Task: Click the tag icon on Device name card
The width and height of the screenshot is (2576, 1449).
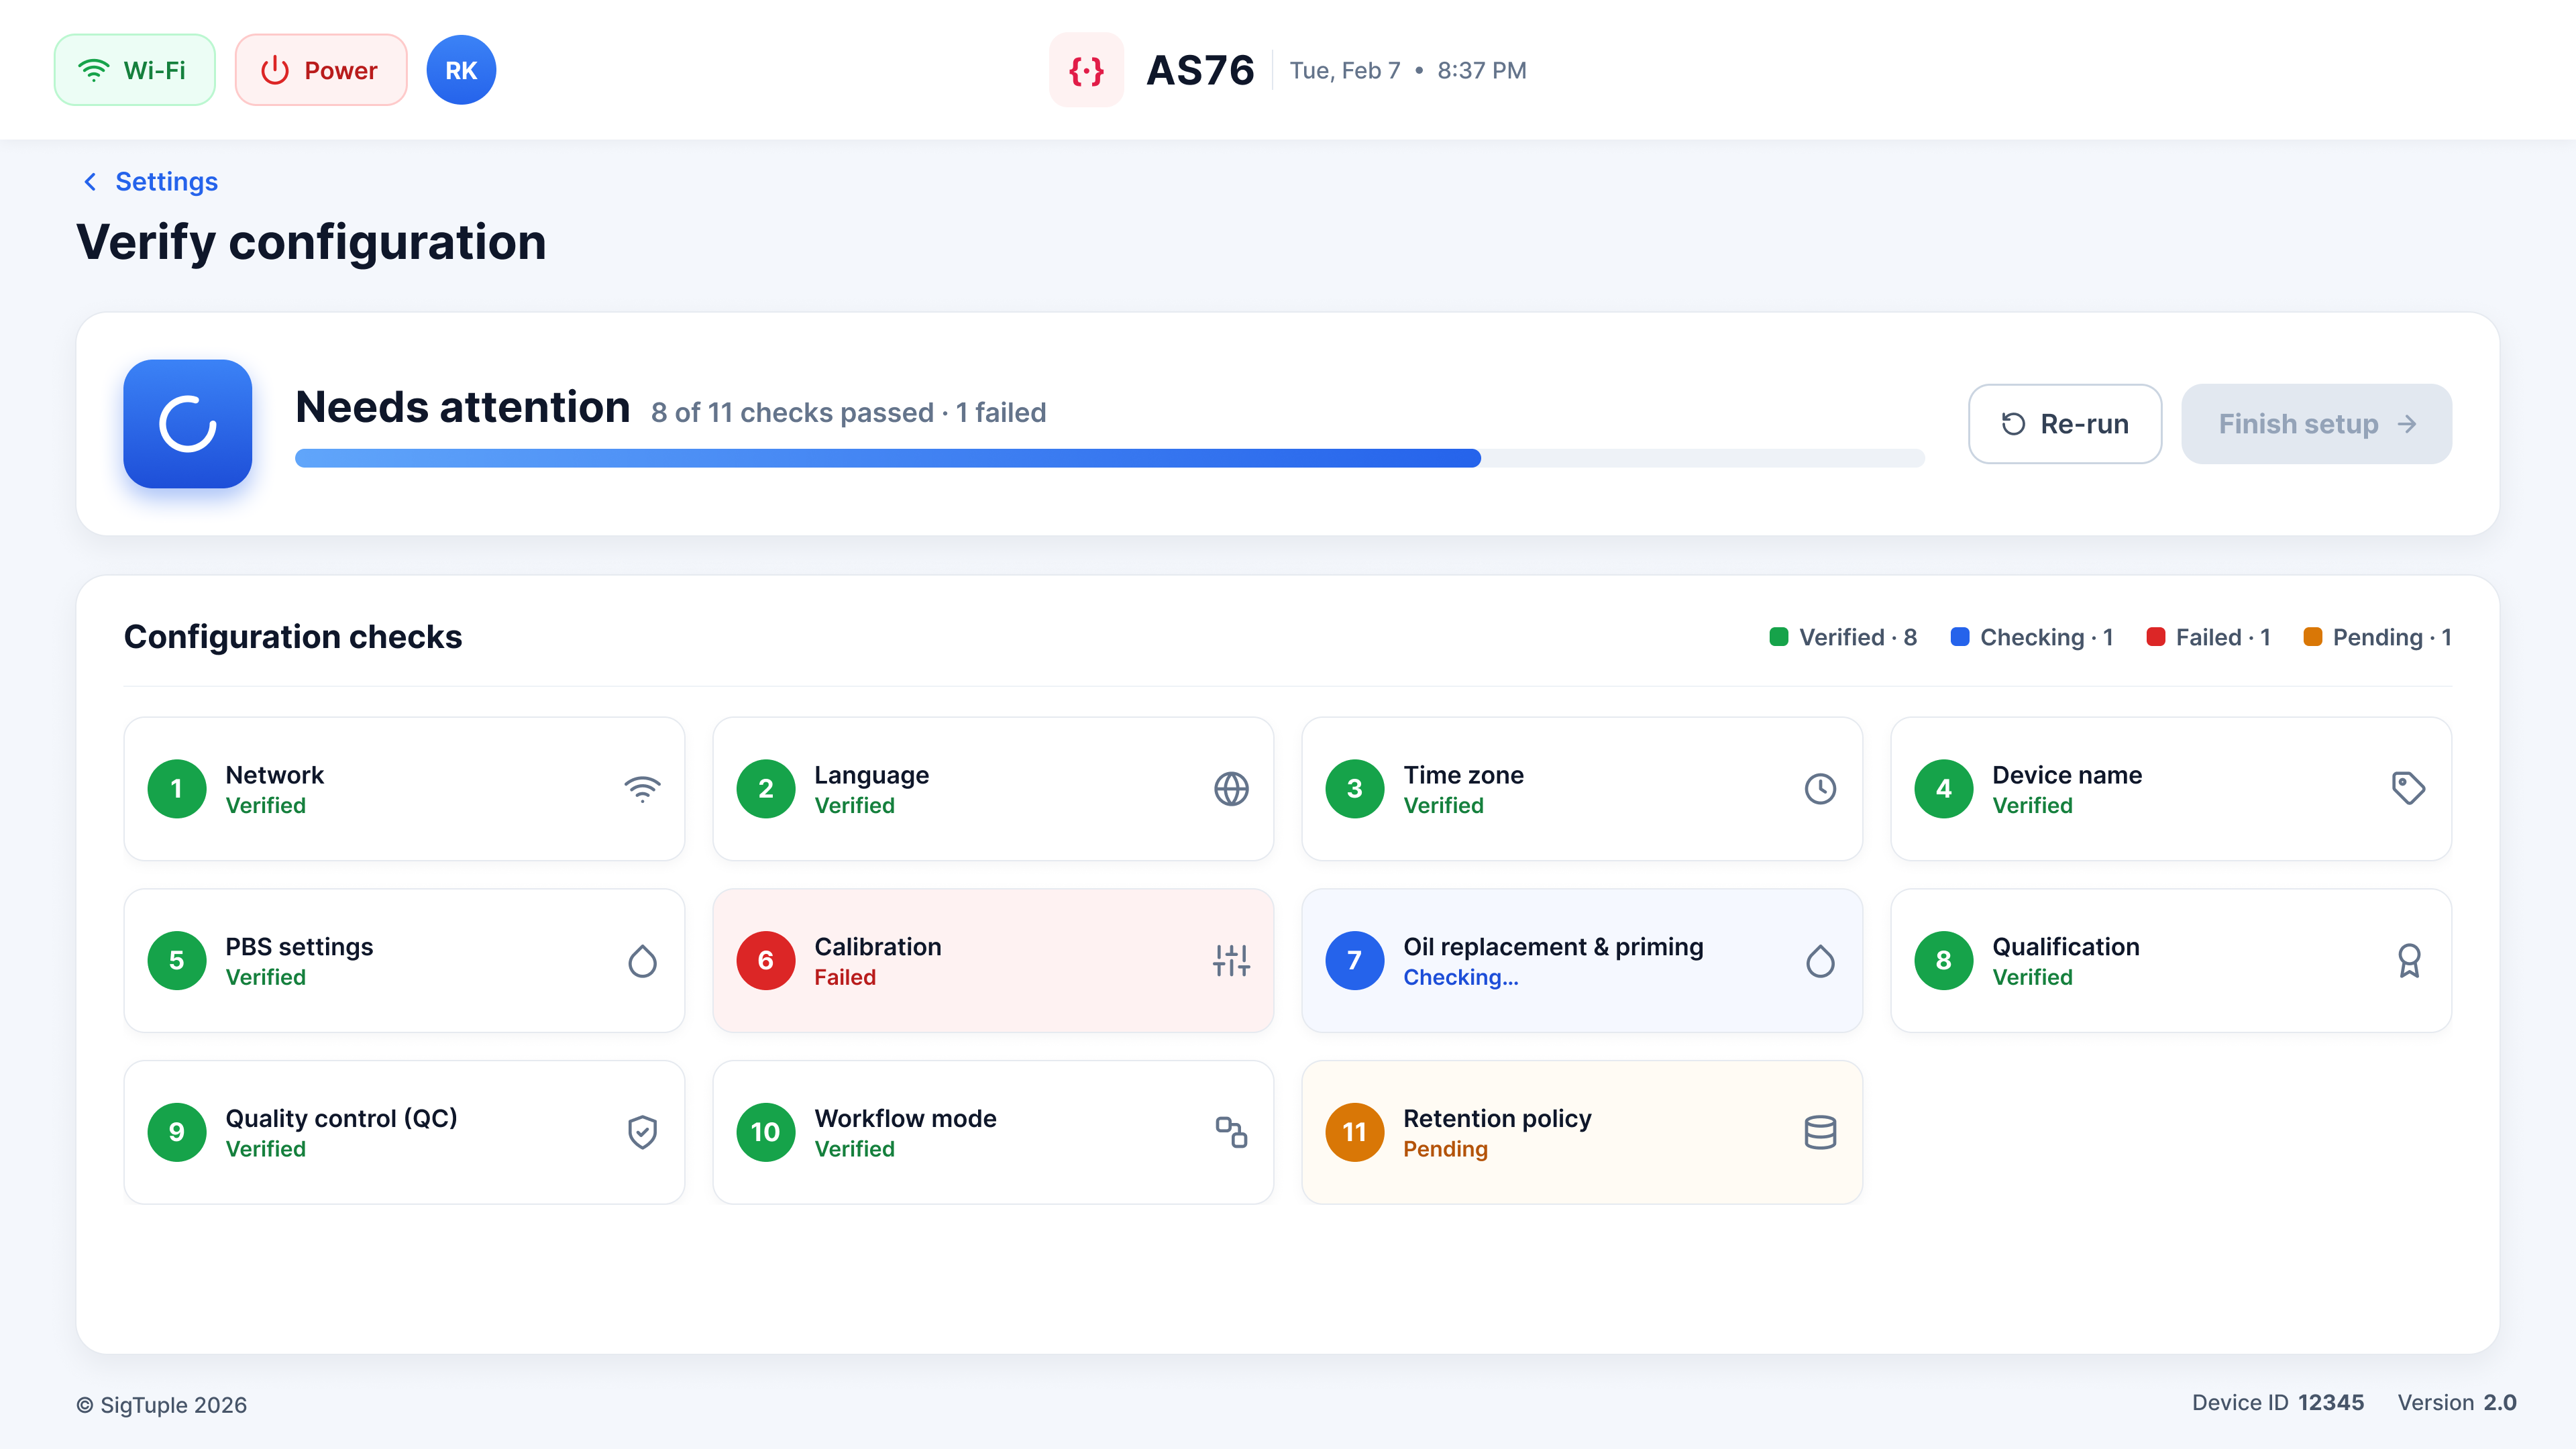Action: [x=2408, y=789]
